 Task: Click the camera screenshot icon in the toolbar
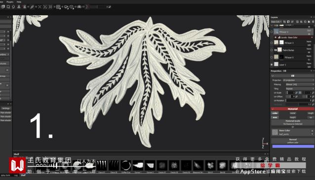[x=79, y=7]
